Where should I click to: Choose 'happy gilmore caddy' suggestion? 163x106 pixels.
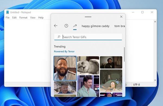pyautogui.click(x=96, y=26)
